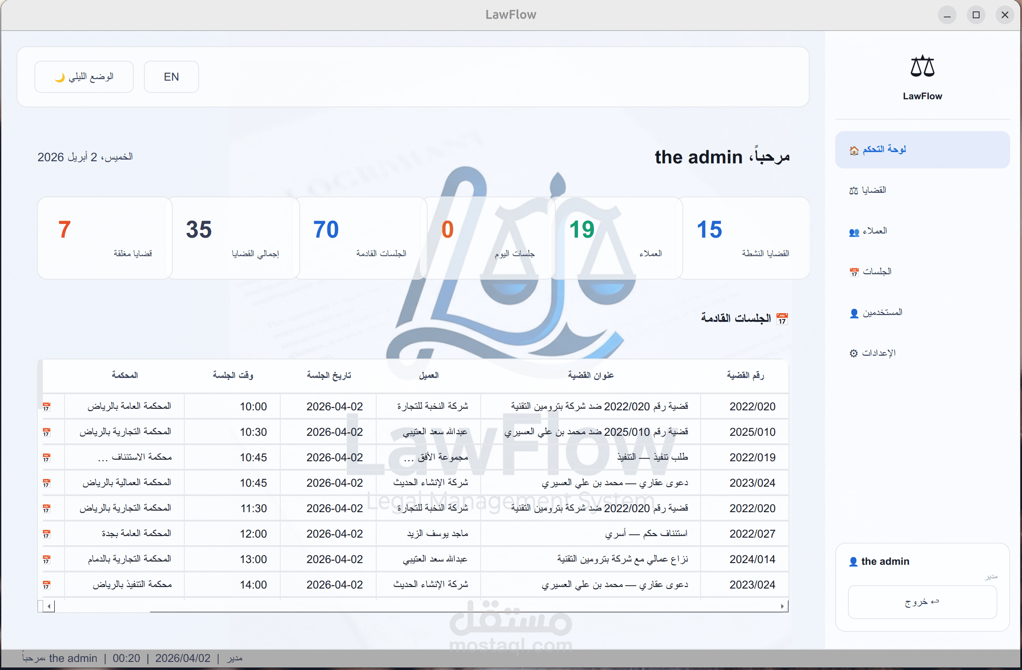Screen dimensions: 1022x670
Task: Click the active cases card showing 15
Action: click(x=743, y=238)
